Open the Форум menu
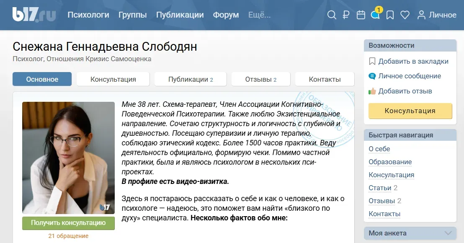 [x=226, y=15]
